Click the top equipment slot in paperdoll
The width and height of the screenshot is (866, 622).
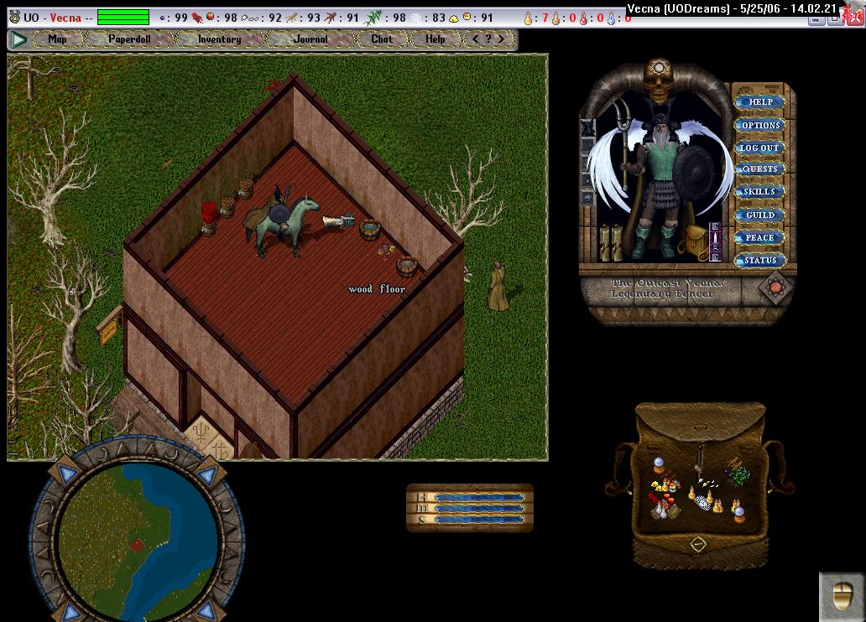click(587, 127)
